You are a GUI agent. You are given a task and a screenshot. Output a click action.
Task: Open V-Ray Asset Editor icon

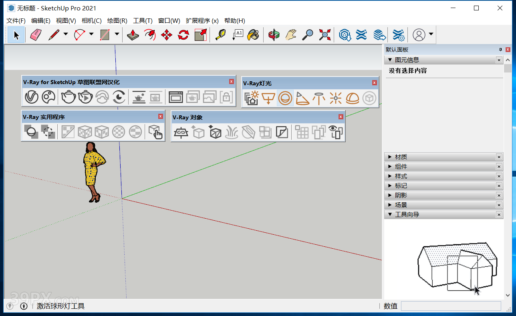click(32, 97)
